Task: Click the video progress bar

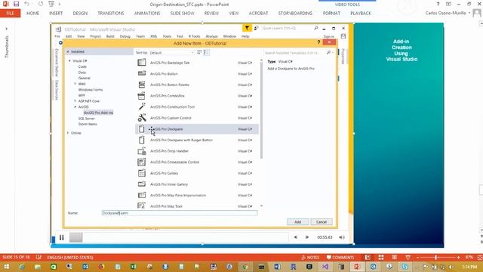Action: [x=179, y=237]
